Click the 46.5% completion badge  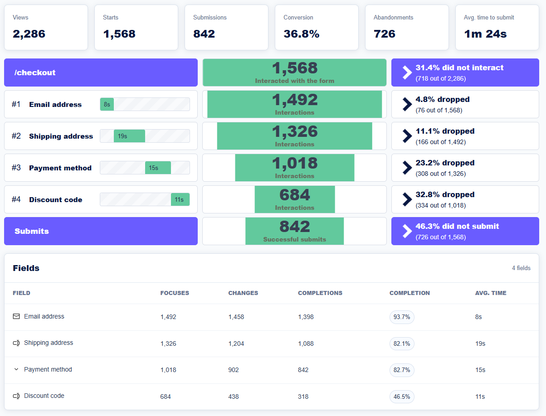pos(402,397)
